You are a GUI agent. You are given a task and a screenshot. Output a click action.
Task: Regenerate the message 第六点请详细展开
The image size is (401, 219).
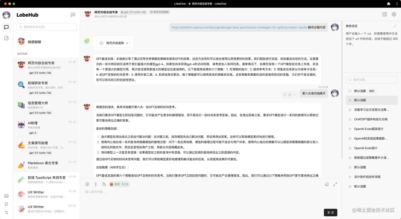pos(285,95)
